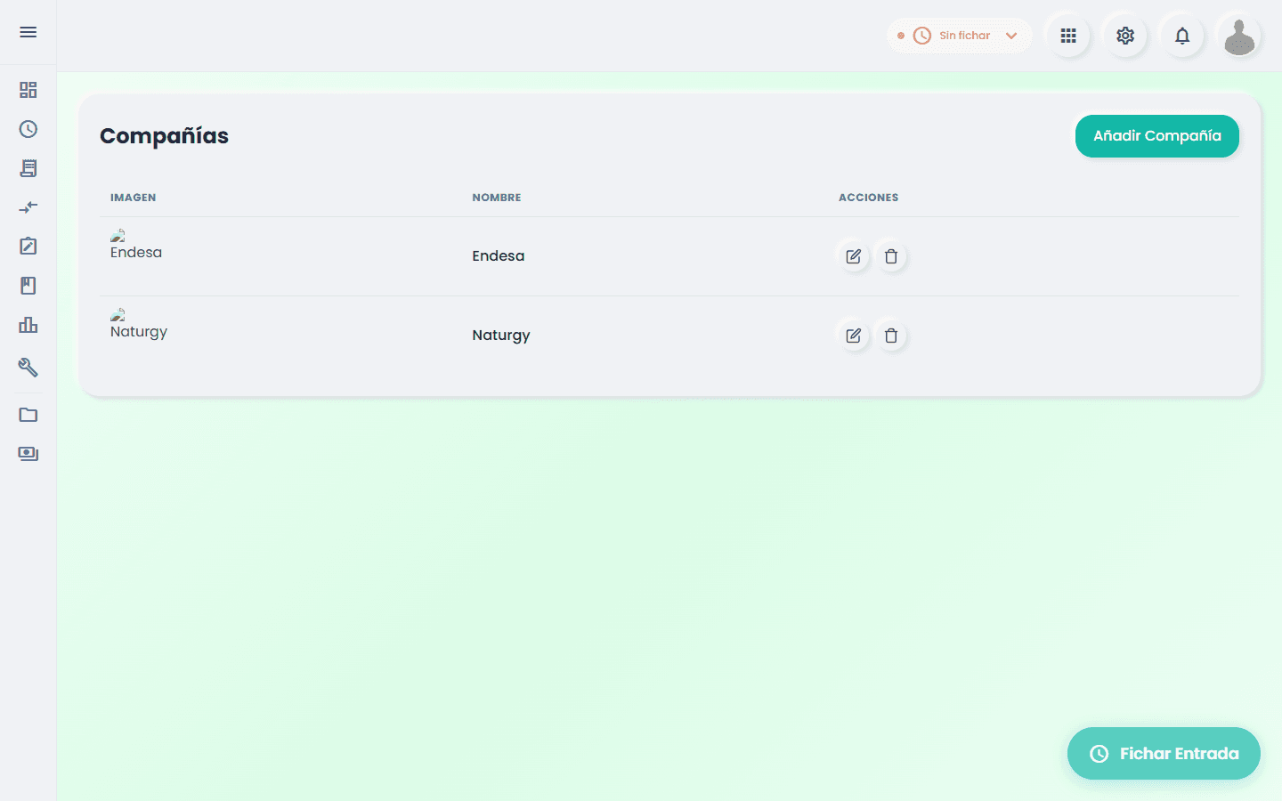The width and height of the screenshot is (1282, 801).
Task: Click the Añadir Compañía button
Action: point(1156,136)
